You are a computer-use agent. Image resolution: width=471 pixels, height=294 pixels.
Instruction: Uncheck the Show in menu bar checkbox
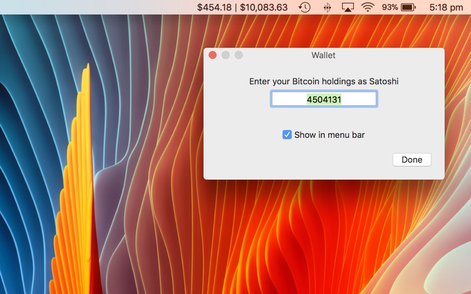287,135
